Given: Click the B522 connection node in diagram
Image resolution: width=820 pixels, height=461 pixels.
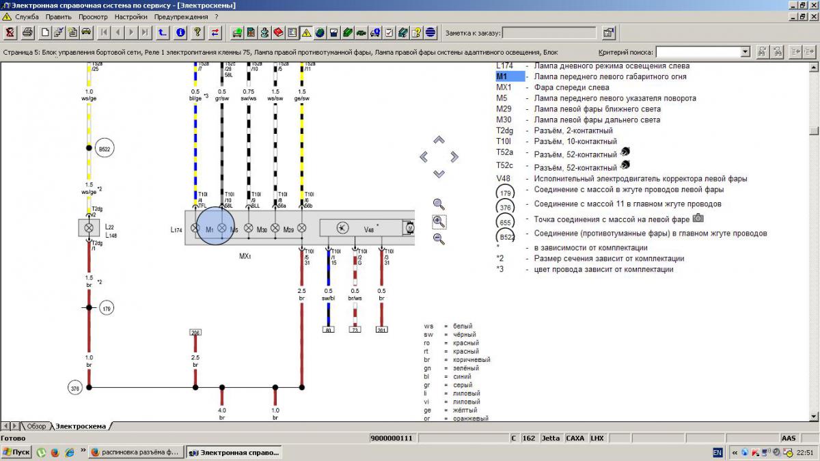Looking at the screenshot, I should 105,148.
